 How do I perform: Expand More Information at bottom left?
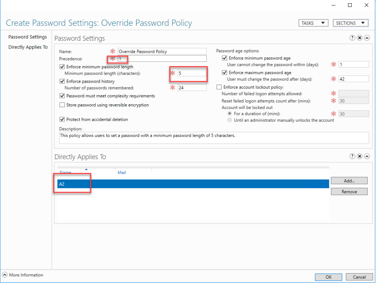tap(5, 275)
